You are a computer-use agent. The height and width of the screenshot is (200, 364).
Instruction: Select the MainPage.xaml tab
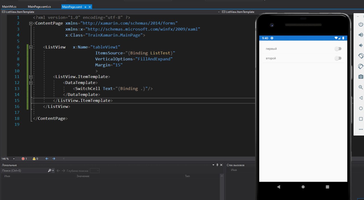pos(72,7)
